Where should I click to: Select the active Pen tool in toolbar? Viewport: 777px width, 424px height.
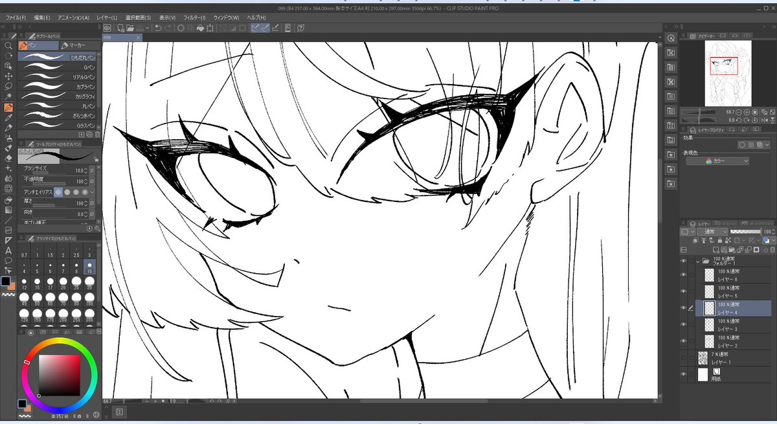coord(8,107)
